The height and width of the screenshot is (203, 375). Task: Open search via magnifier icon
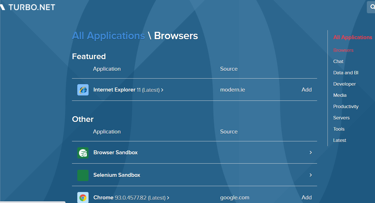pyautogui.click(x=372, y=7)
